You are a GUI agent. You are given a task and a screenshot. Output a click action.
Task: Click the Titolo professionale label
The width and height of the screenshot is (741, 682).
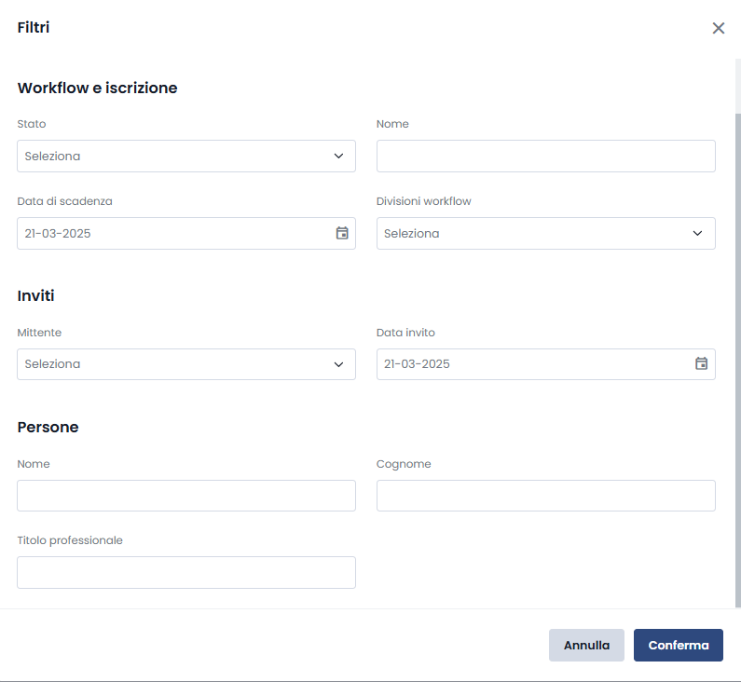click(x=70, y=540)
